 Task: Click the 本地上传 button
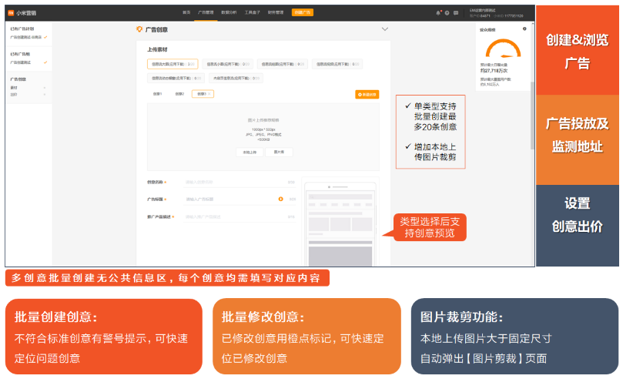[250, 153]
